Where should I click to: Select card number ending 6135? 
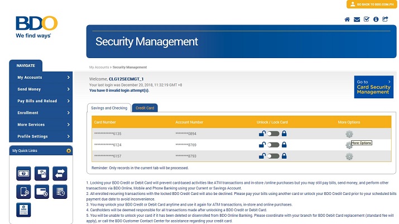coord(108,134)
